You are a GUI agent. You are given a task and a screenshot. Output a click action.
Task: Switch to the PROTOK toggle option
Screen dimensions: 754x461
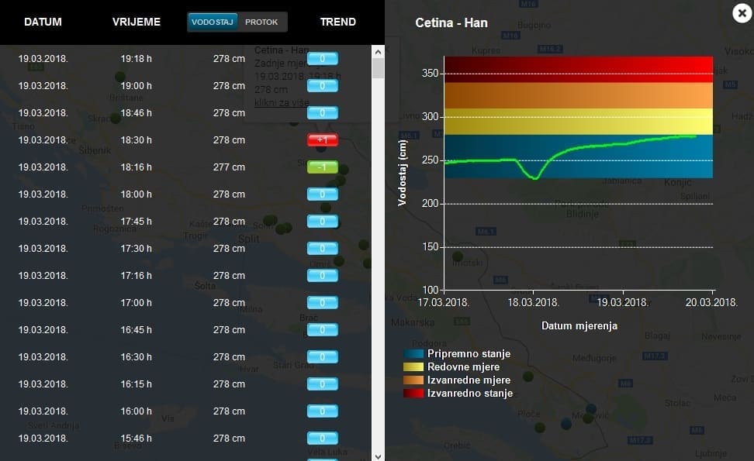click(x=261, y=22)
